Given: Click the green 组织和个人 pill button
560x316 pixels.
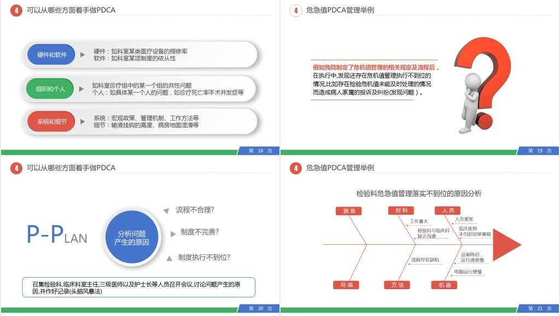Looking at the screenshot, I should coord(50,88).
